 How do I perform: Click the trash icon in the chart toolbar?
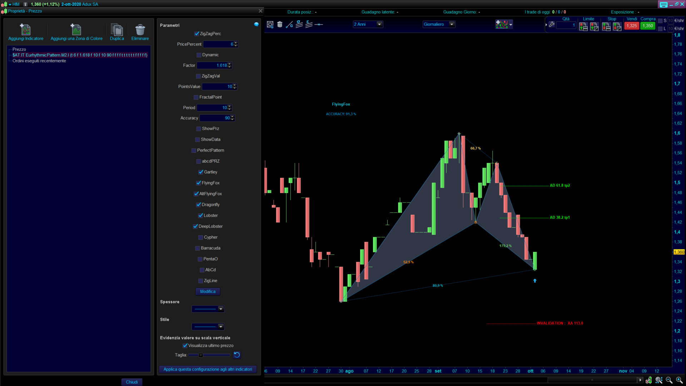coord(280,24)
